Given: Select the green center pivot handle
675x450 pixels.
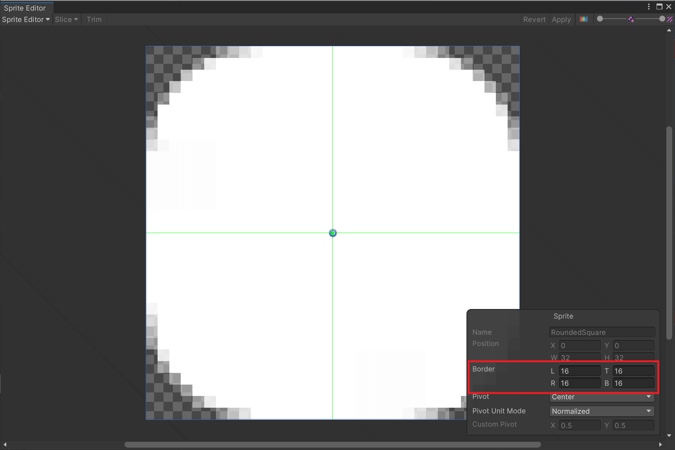Looking at the screenshot, I should 333,233.
